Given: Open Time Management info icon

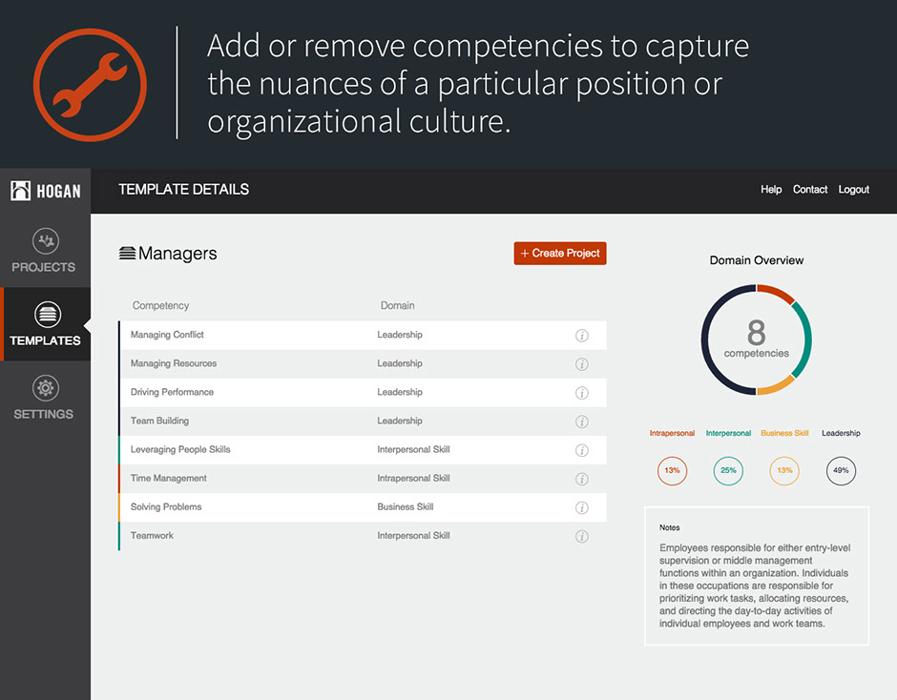Looking at the screenshot, I should coord(582,479).
